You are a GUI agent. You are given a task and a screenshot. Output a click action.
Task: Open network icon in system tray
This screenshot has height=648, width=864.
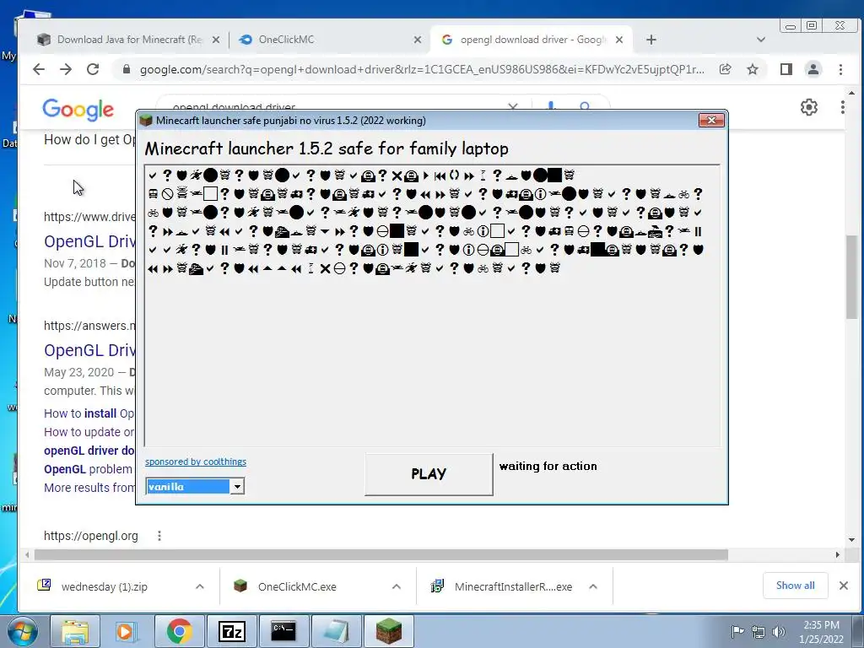[x=759, y=631]
